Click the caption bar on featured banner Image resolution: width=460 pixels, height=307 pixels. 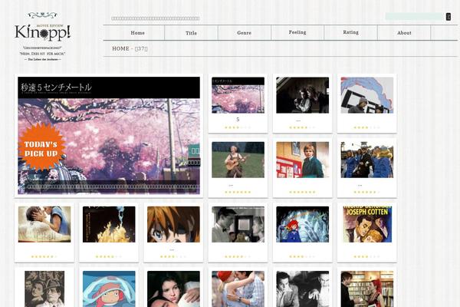pos(110,187)
